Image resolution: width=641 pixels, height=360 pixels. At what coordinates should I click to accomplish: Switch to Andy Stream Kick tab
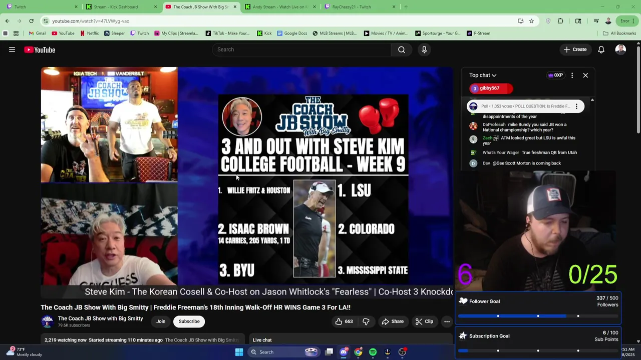tap(279, 7)
